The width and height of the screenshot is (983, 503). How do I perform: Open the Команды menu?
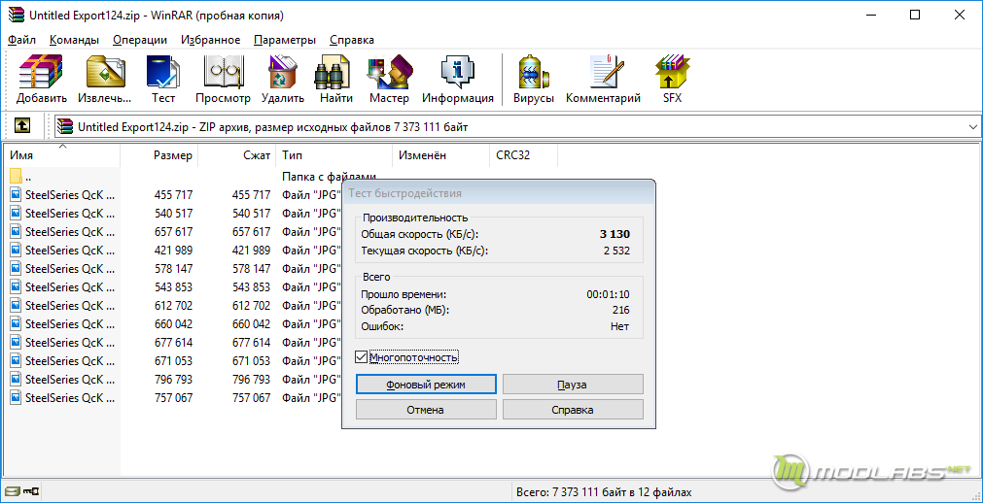coord(74,40)
